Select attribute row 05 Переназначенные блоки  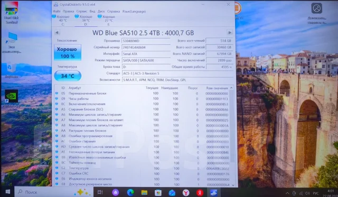pyautogui.click(x=142, y=93)
